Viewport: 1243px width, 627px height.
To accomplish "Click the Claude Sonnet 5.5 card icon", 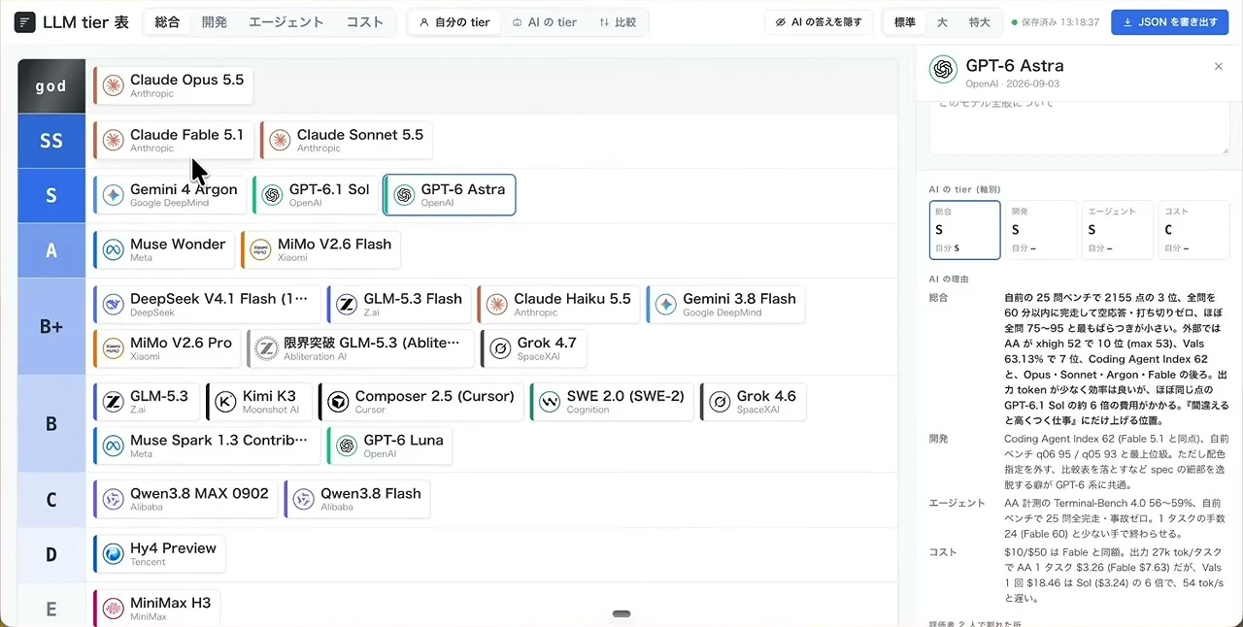I will [x=281, y=141].
